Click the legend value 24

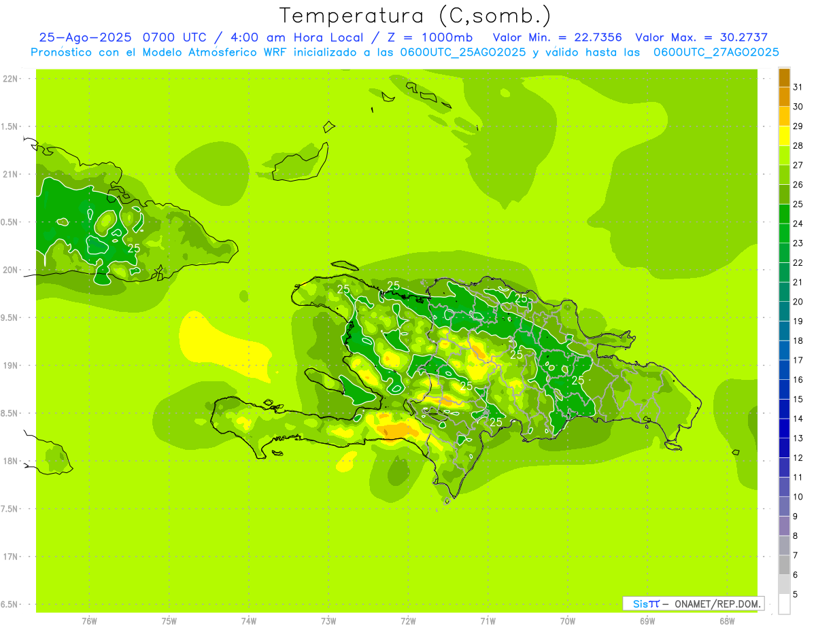(798, 224)
